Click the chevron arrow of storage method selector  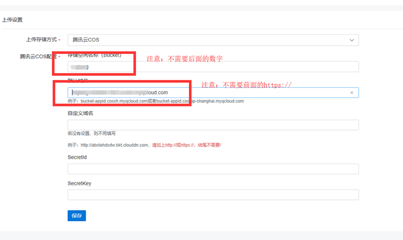click(x=352, y=40)
